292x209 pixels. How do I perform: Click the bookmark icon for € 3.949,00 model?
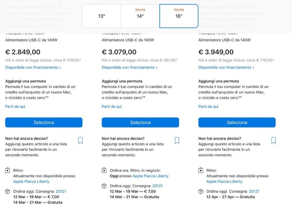pyautogui.click(x=273, y=141)
